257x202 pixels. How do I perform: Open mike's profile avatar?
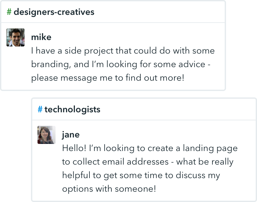(15, 37)
